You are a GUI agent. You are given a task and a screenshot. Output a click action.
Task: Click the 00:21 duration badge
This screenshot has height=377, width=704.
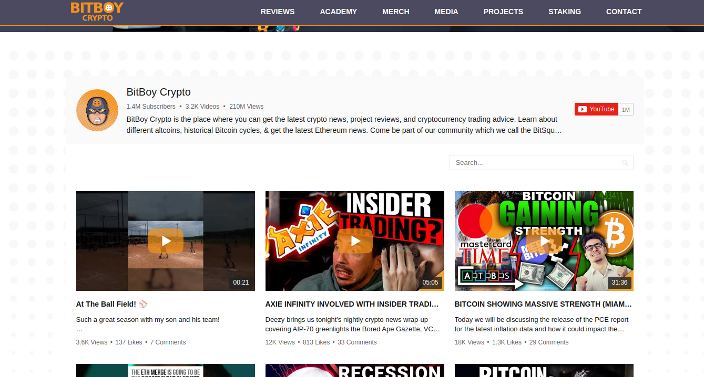(241, 282)
